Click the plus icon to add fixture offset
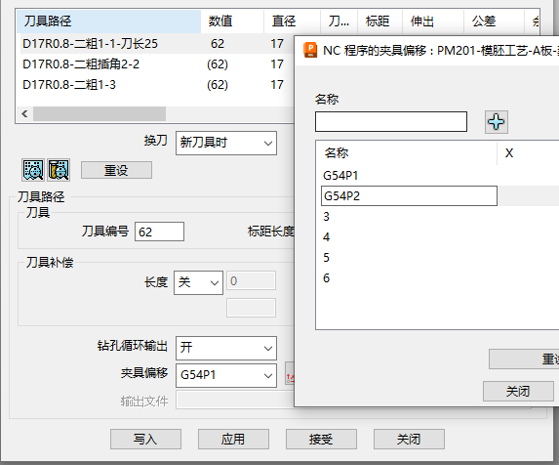The height and width of the screenshot is (465, 559). [x=497, y=122]
